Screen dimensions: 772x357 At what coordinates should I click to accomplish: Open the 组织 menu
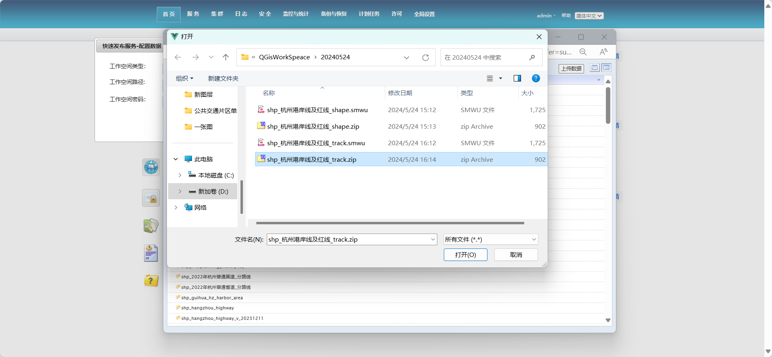pos(184,78)
